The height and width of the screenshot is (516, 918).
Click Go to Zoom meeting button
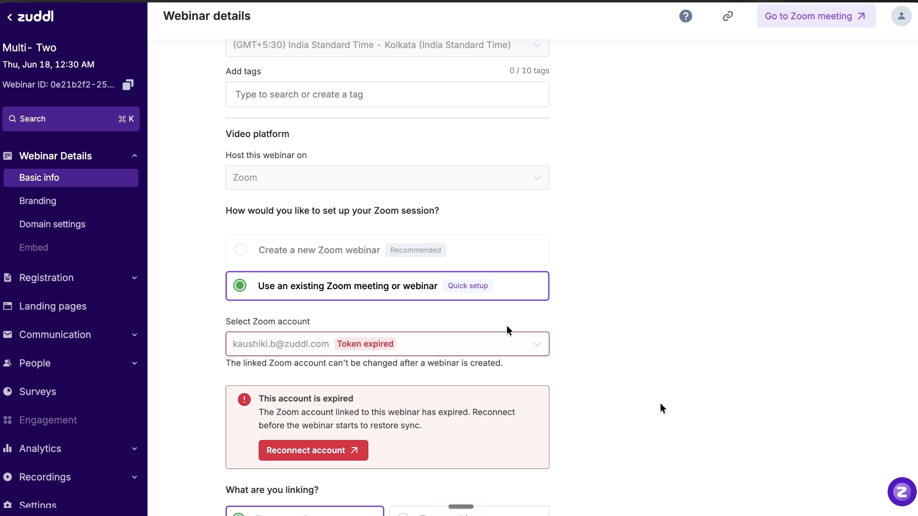point(816,16)
